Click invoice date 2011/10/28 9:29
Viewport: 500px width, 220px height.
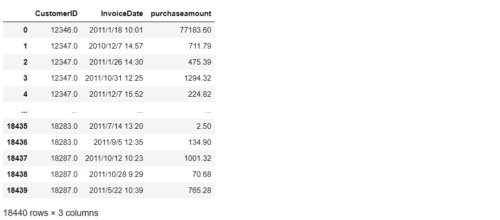pyautogui.click(x=116, y=174)
